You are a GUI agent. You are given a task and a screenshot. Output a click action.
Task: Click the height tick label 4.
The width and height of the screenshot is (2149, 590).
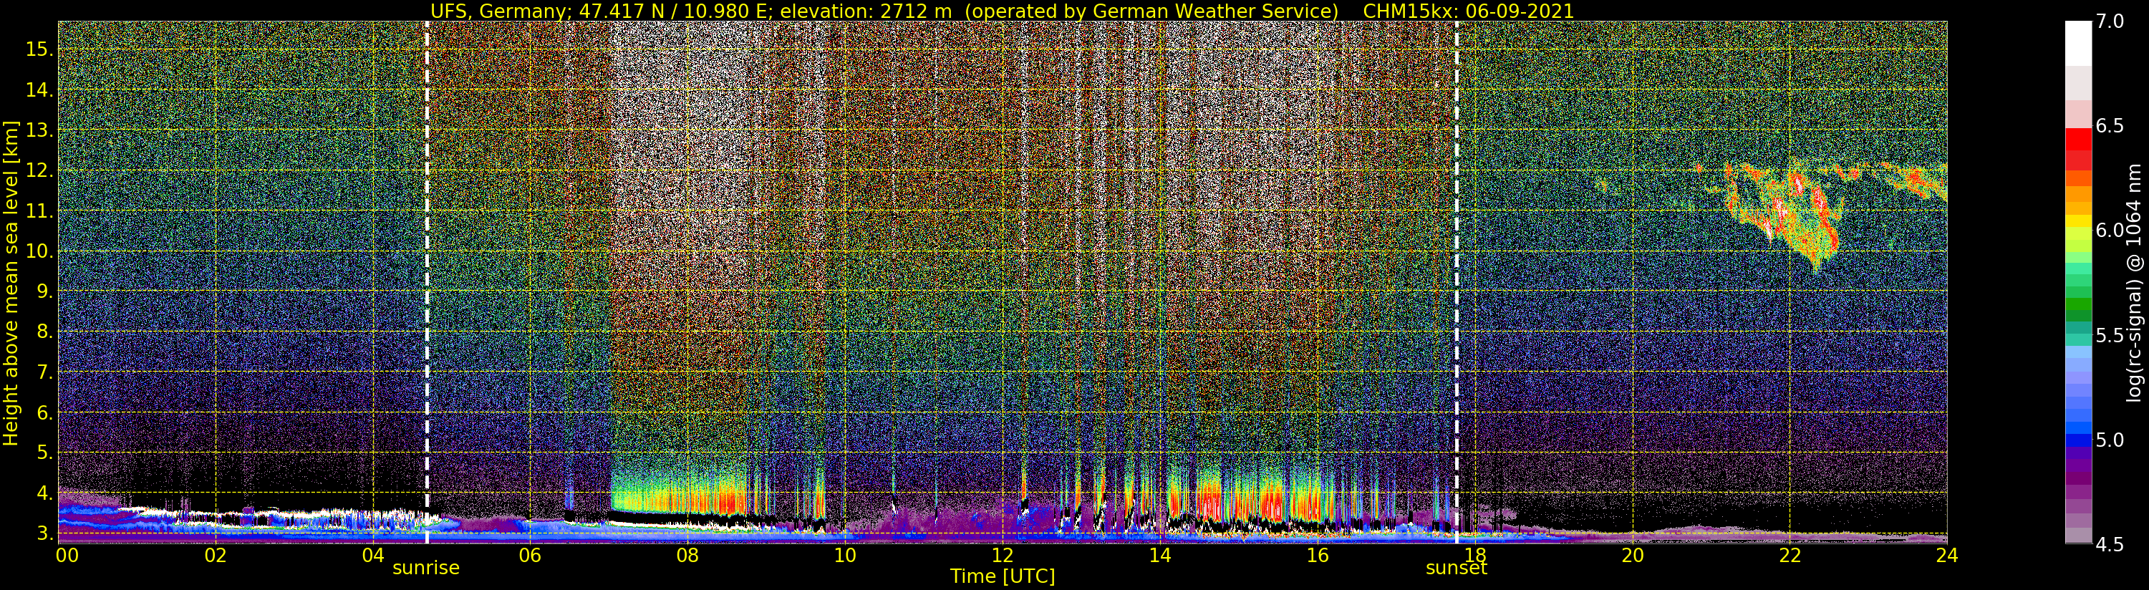pyautogui.click(x=44, y=493)
